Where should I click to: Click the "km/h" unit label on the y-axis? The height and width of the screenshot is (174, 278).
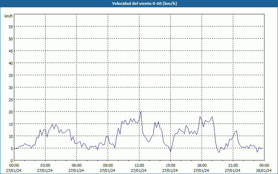point(9,16)
